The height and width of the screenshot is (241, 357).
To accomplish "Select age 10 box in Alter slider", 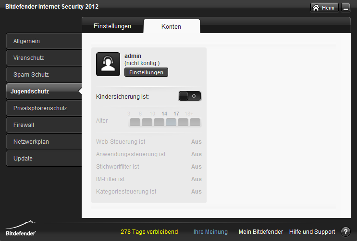I will pos(159,122).
